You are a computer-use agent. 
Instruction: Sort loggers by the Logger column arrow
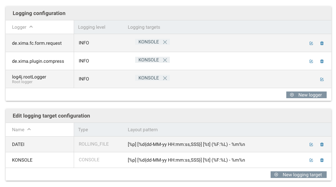pyautogui.click(x=31, y=27)
